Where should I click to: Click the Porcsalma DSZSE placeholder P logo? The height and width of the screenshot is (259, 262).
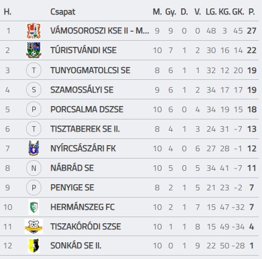point(33,109)
